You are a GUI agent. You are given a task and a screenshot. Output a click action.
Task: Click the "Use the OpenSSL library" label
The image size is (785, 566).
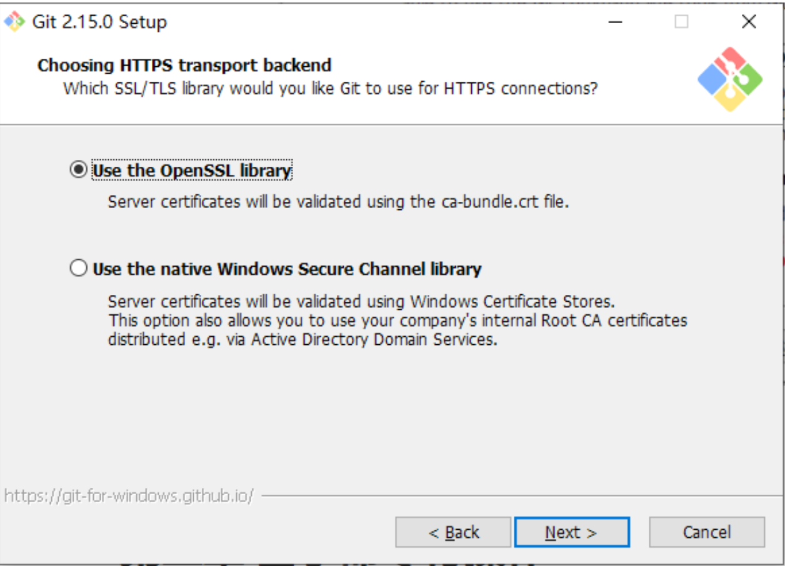[x=192, y=171]
